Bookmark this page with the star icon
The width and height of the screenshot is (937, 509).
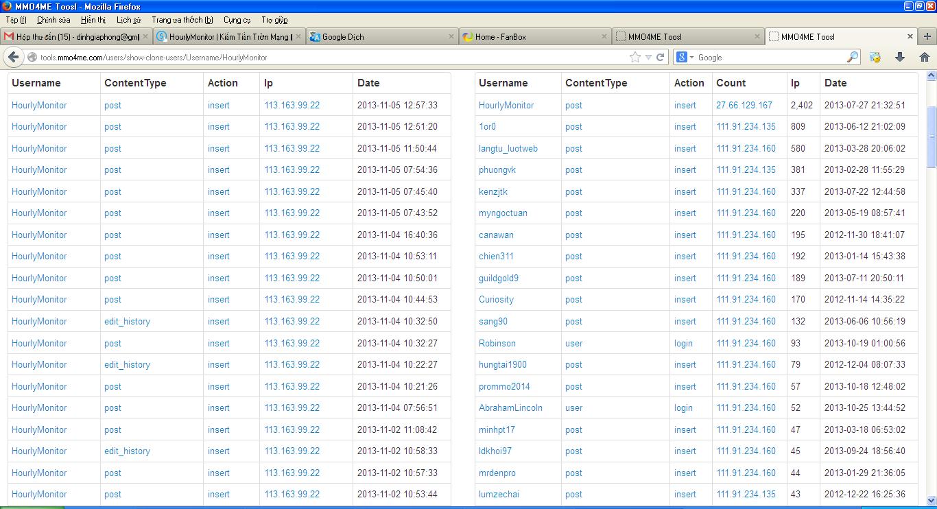pos(635,57)
